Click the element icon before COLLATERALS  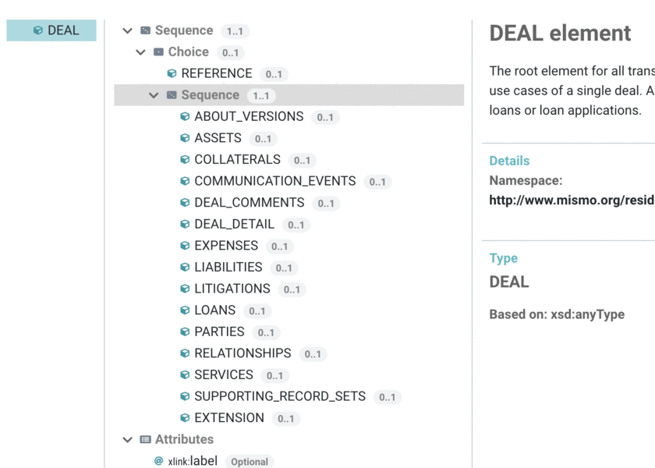pos(184,159)
